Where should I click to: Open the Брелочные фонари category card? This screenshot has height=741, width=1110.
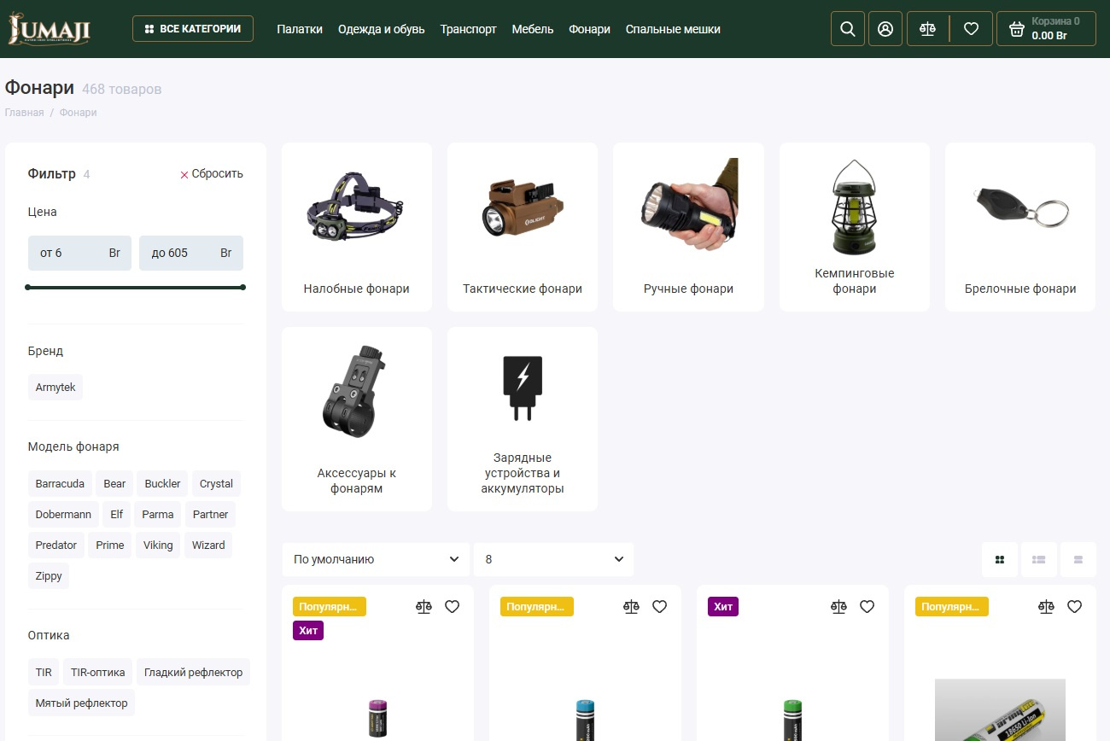tap(1020, 227)
